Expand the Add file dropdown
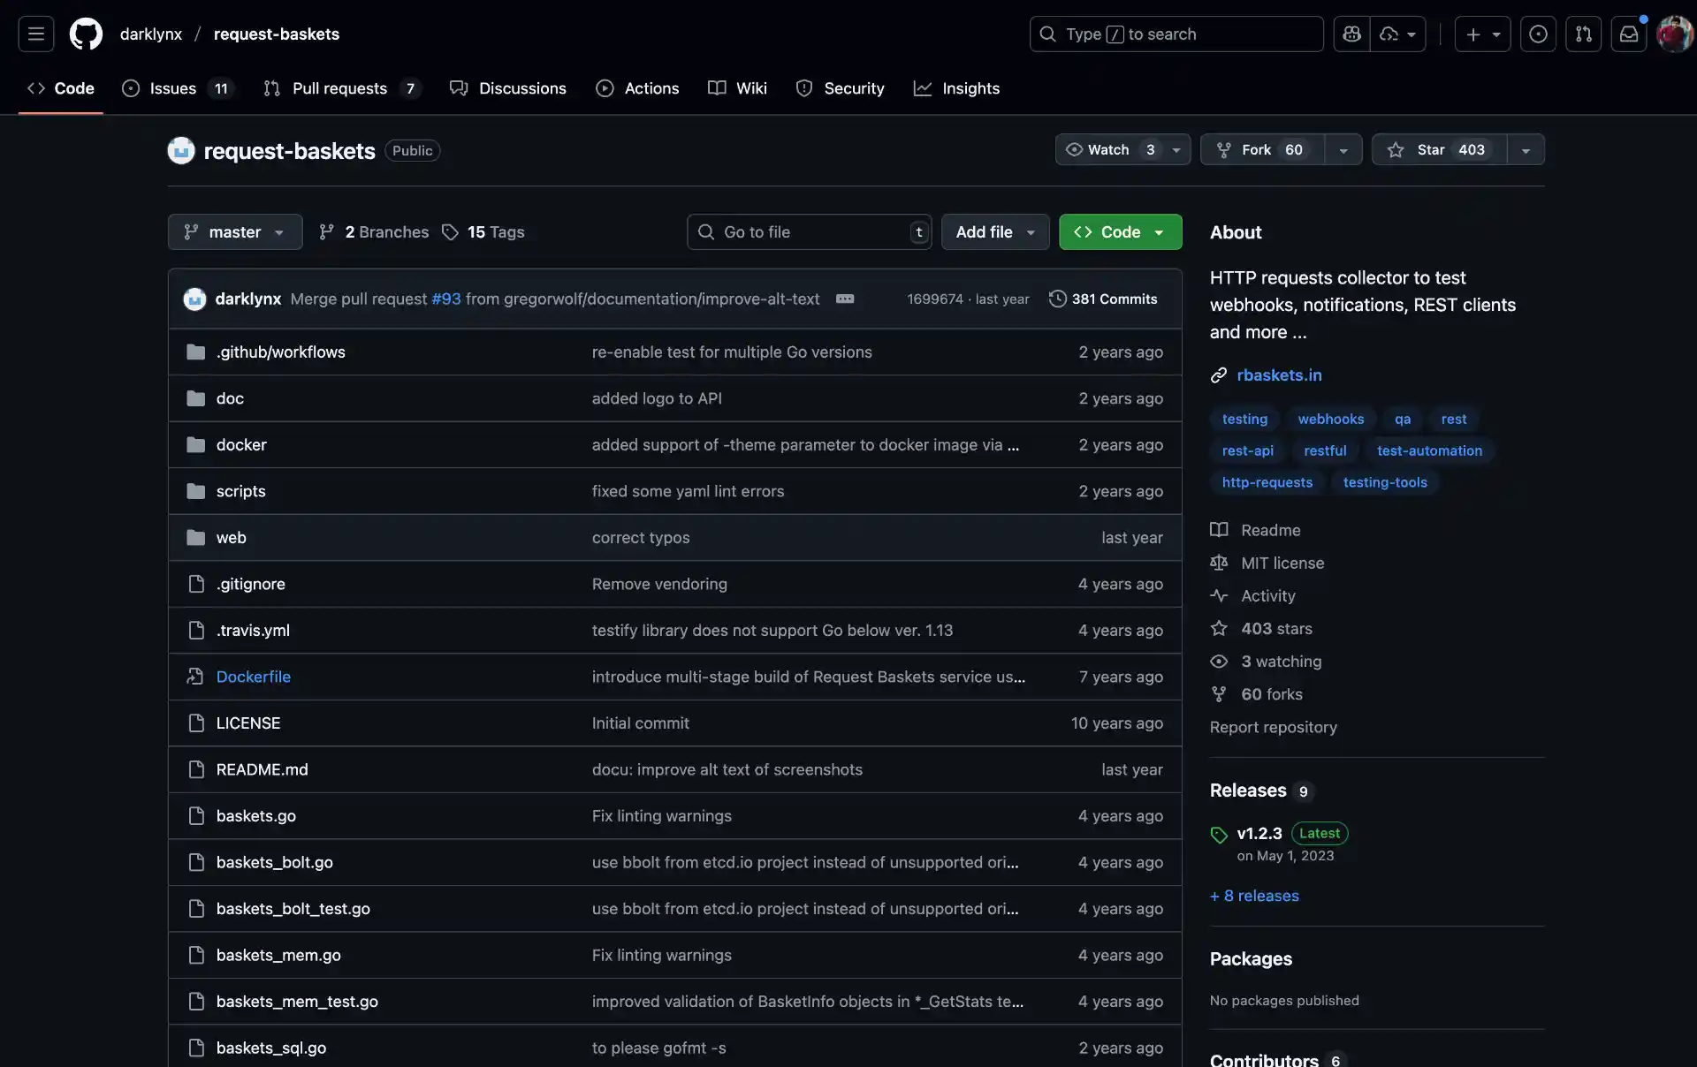The height and width of the screenshot is (1067, 1697). [995, 231]
